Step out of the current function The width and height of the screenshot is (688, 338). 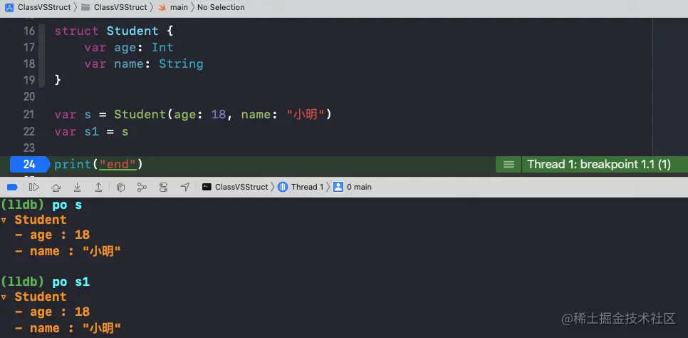coord(99,188)
